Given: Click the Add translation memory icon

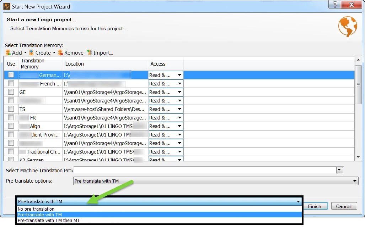Looking at the screenshot, I should click(8, 53).
